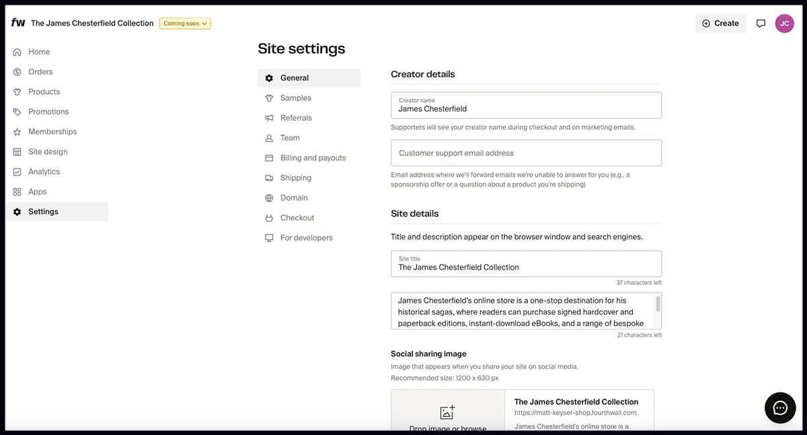This screenshot has width=807, height=435.
Task: Click the site description scrollbar
Action: pos(658,305)
